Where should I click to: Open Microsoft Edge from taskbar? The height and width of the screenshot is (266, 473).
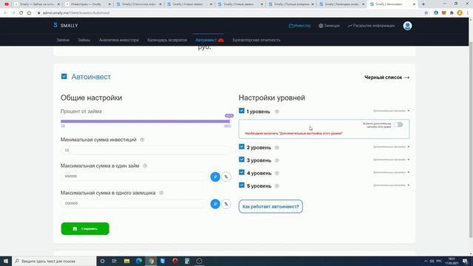click(139, 261)
